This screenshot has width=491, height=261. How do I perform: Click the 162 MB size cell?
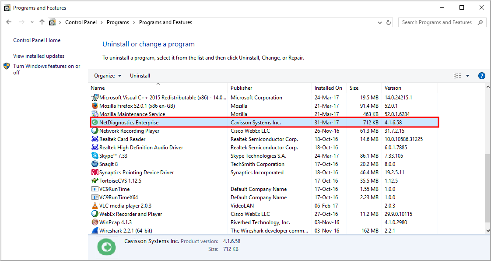click(x=369, y=231)
